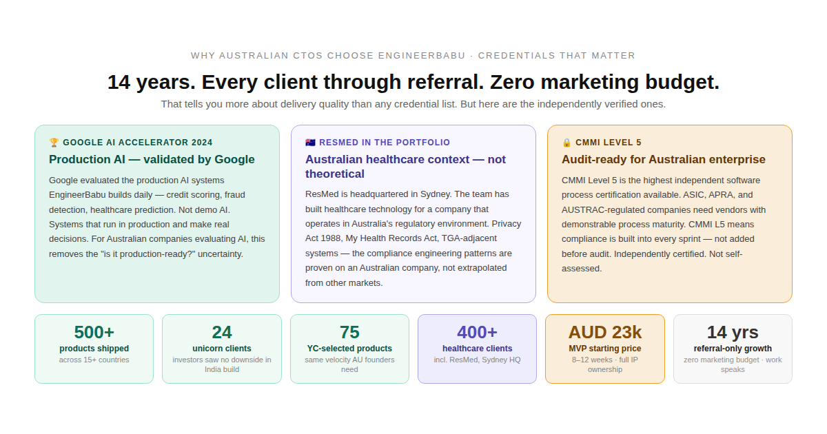827x434 pixels.
Task: Click caption "8–12 weeks · full IP ownership"
Action: coord(605,364)
